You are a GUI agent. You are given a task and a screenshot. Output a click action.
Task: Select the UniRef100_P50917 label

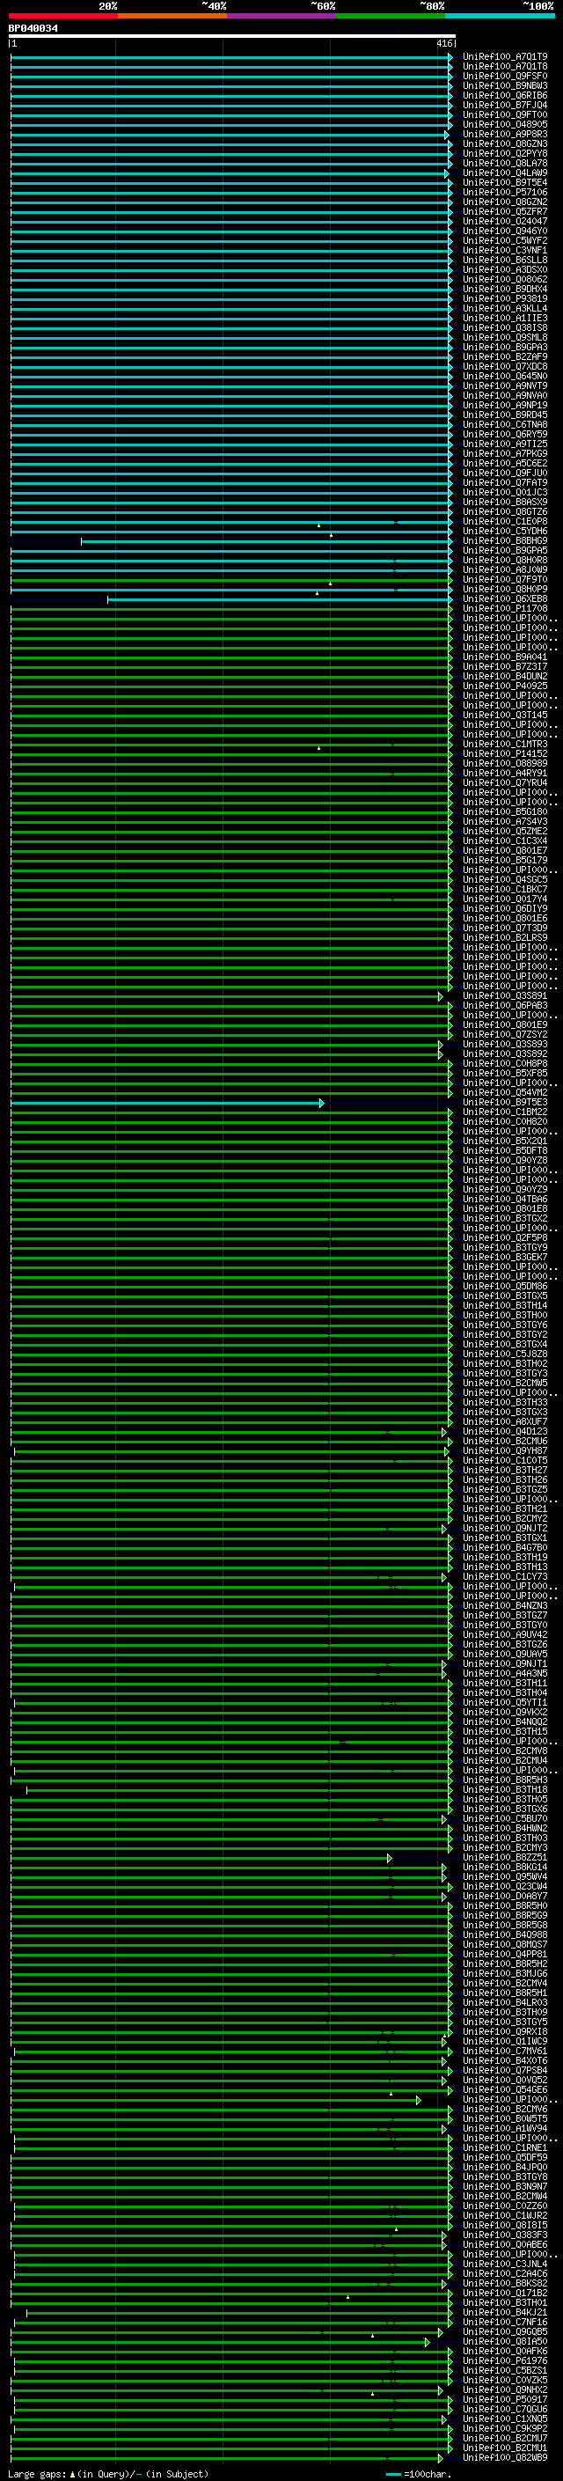pos(505,2399)
